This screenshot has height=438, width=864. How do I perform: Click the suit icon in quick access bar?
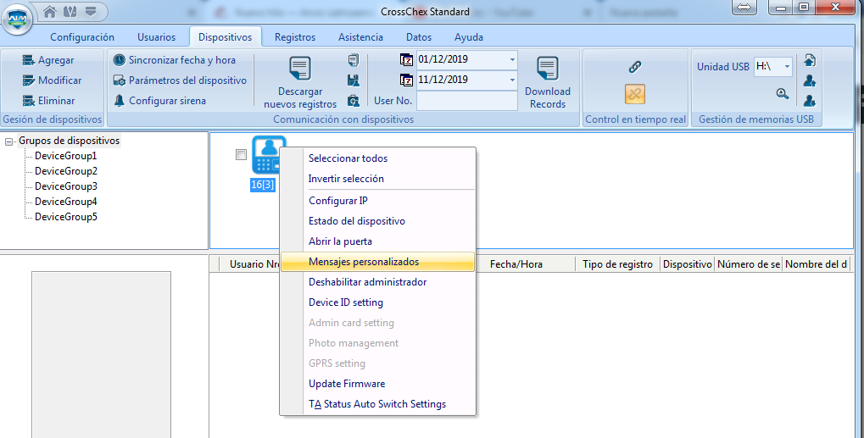pyautogui.click(x=70, y=11)
